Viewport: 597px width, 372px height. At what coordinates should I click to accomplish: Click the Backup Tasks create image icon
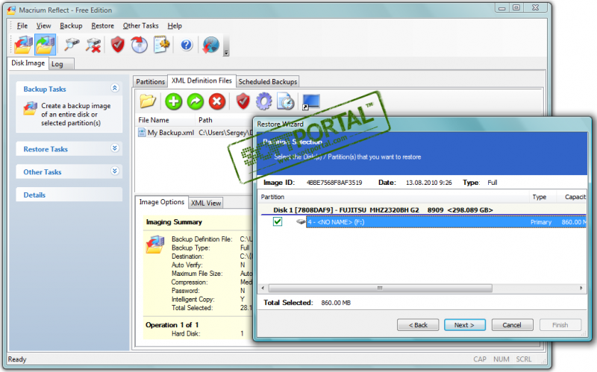tap(30, 108)
